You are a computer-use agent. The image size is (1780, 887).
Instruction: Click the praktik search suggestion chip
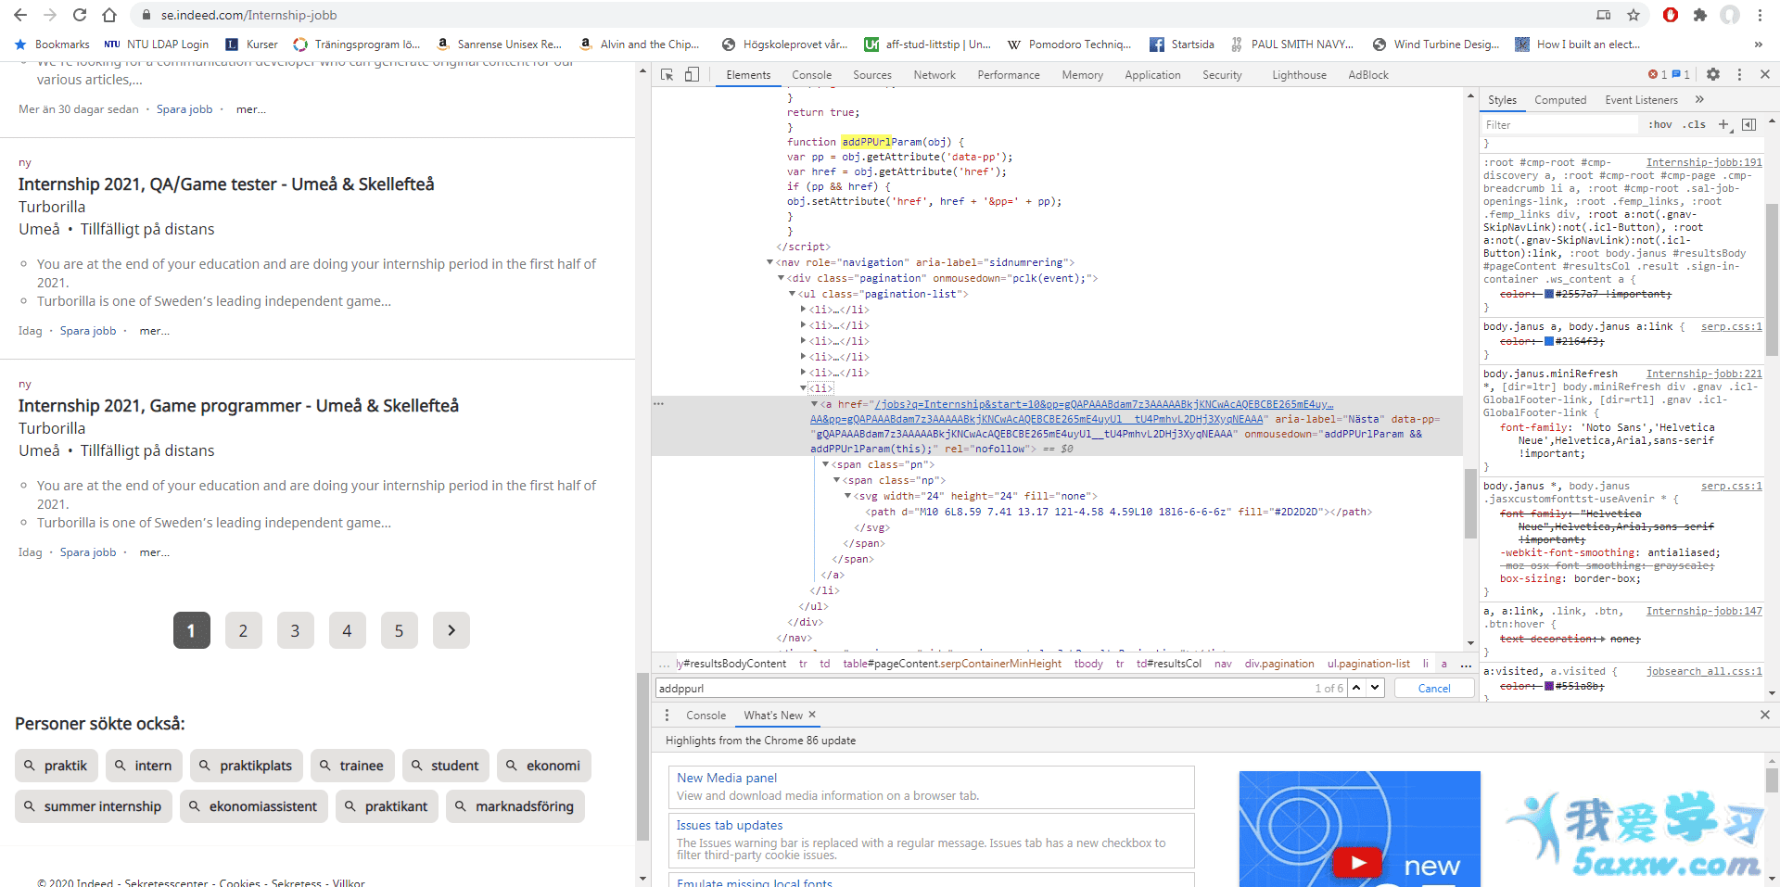click(x=55, y=766)
